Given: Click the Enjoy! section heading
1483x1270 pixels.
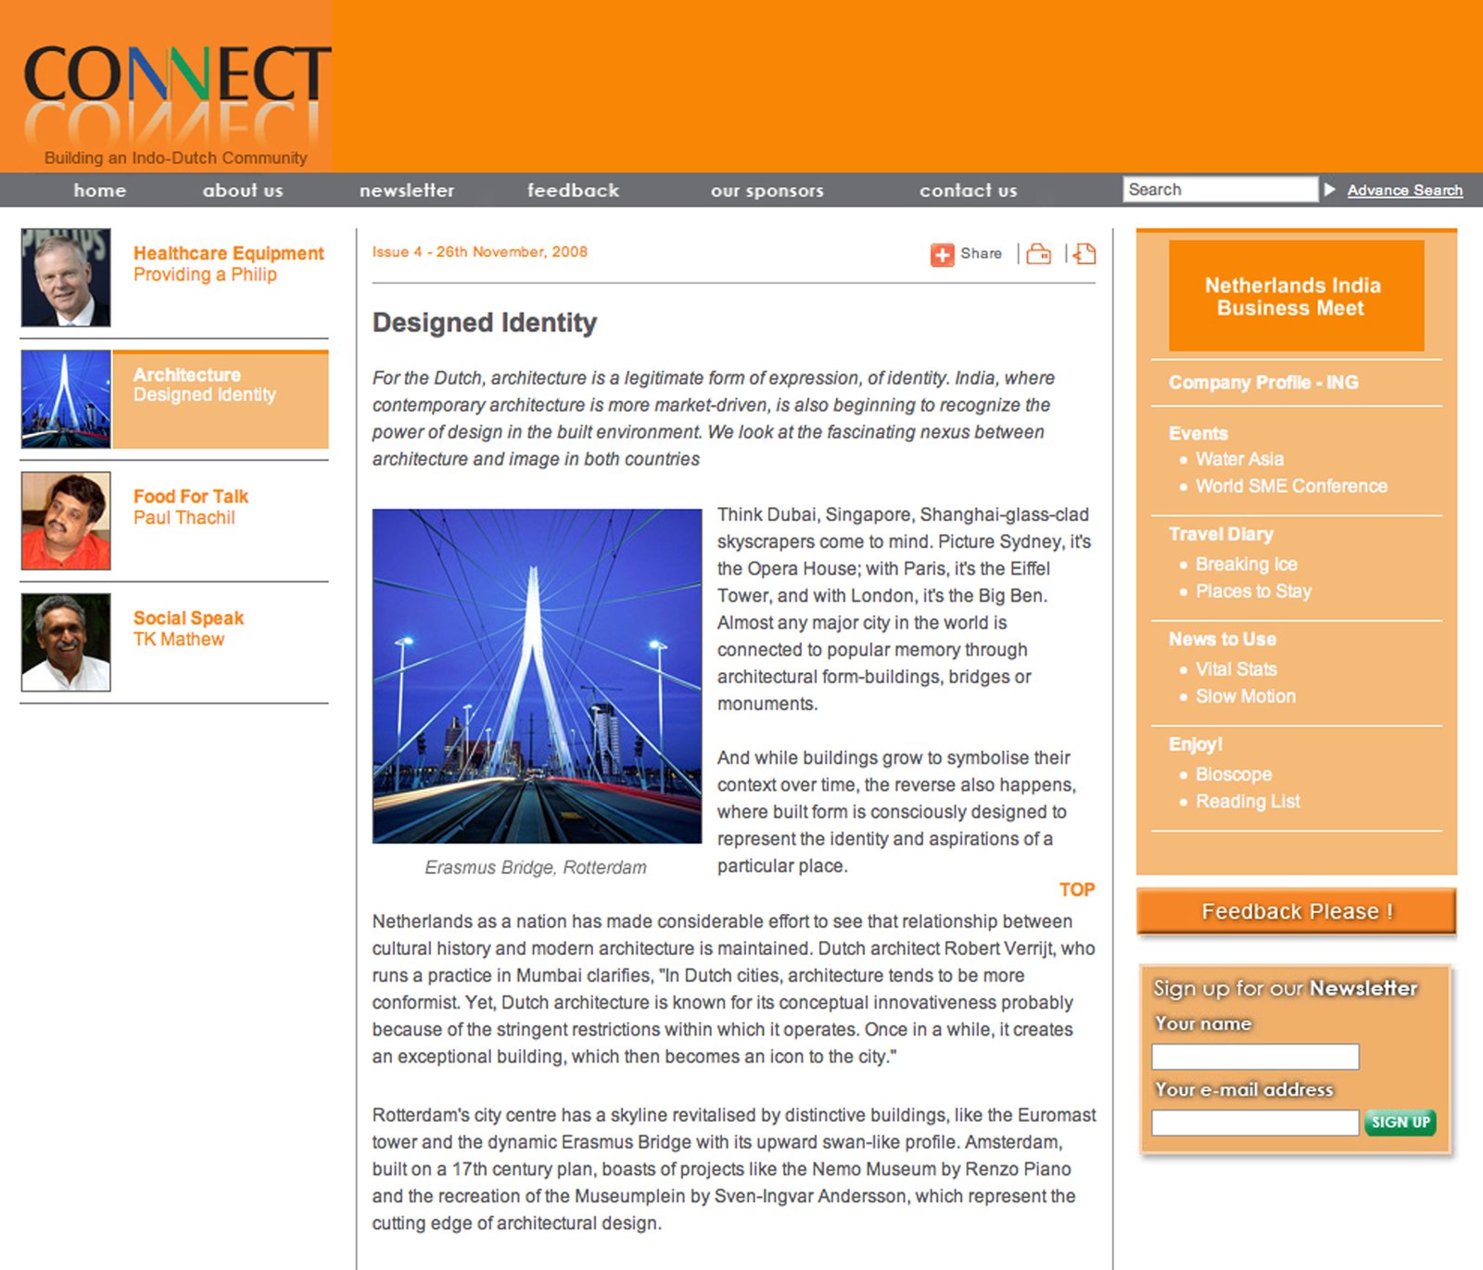Looking at the screenshot, I should click(1195, 744).
